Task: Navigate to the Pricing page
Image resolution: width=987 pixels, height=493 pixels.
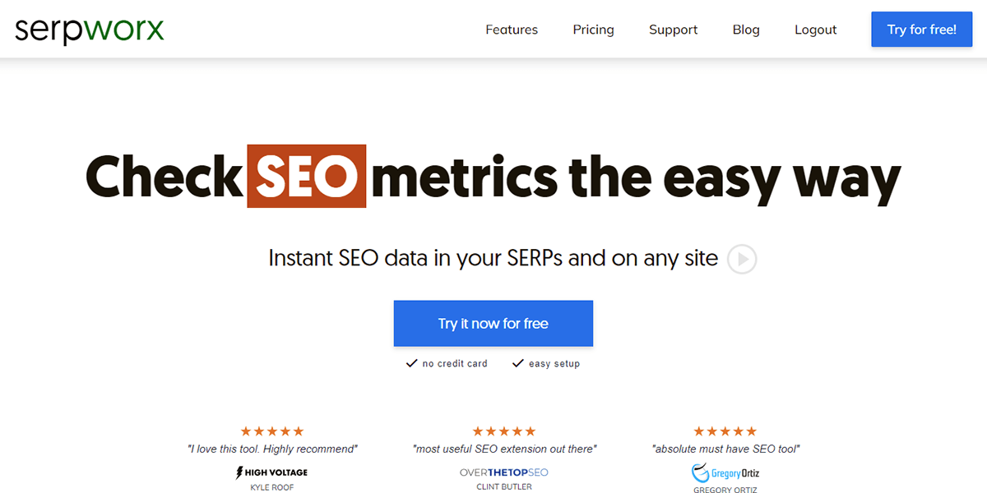Action: [x=593, y=29]
